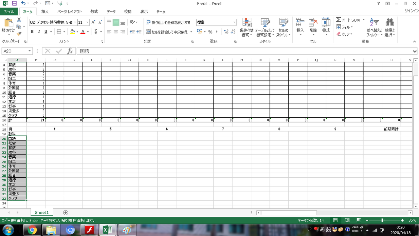Click the サインイン sign in link
The image size is (419, 236).
point(411,11)
